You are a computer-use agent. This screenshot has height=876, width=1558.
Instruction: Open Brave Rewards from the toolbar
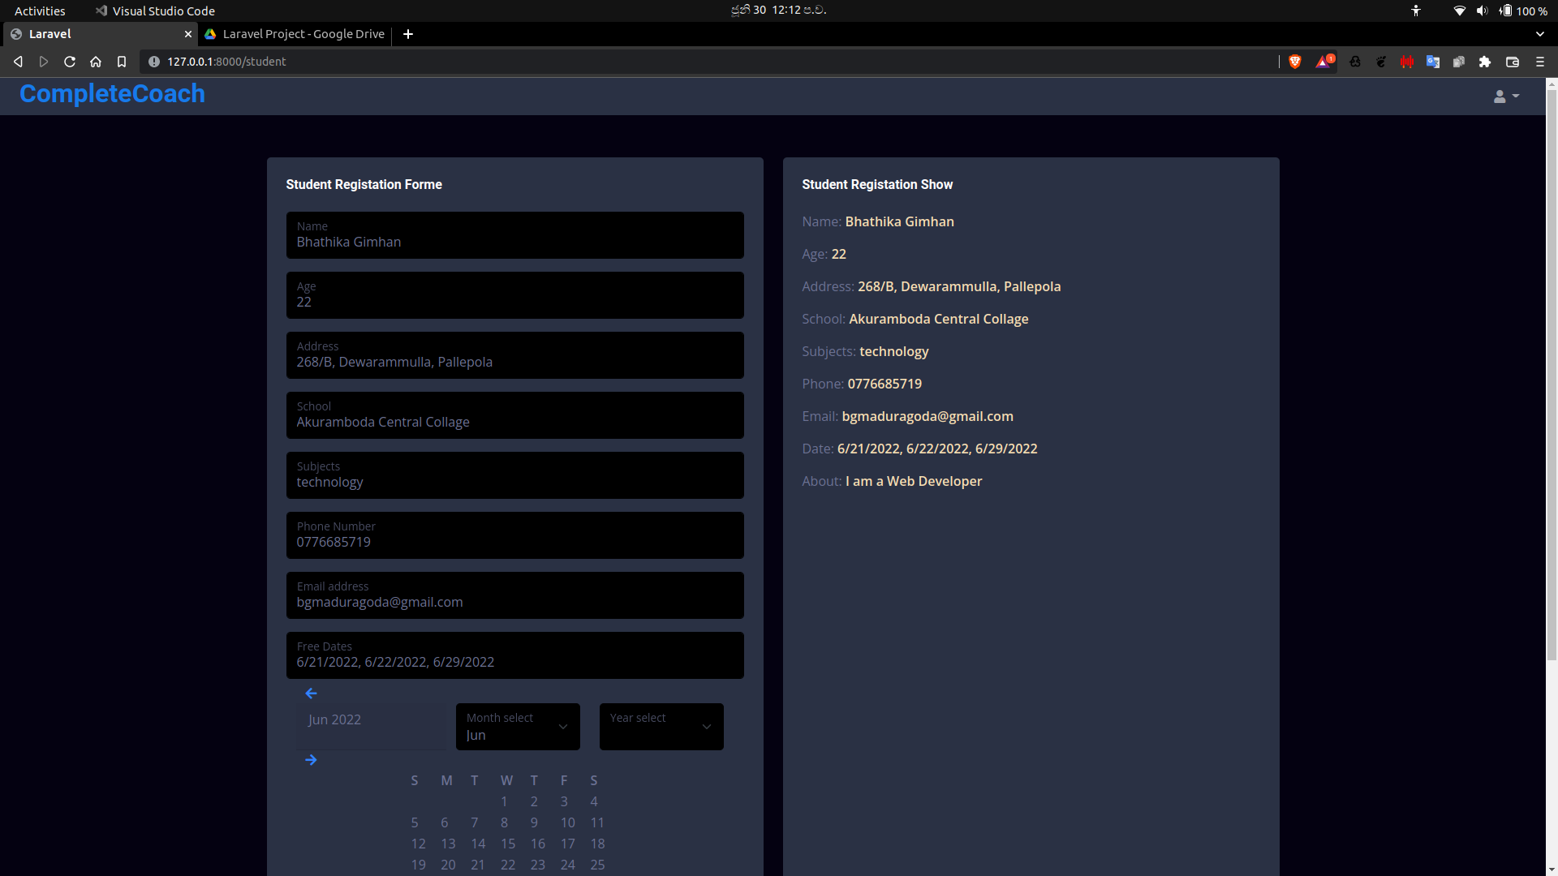pos(1323,62)
